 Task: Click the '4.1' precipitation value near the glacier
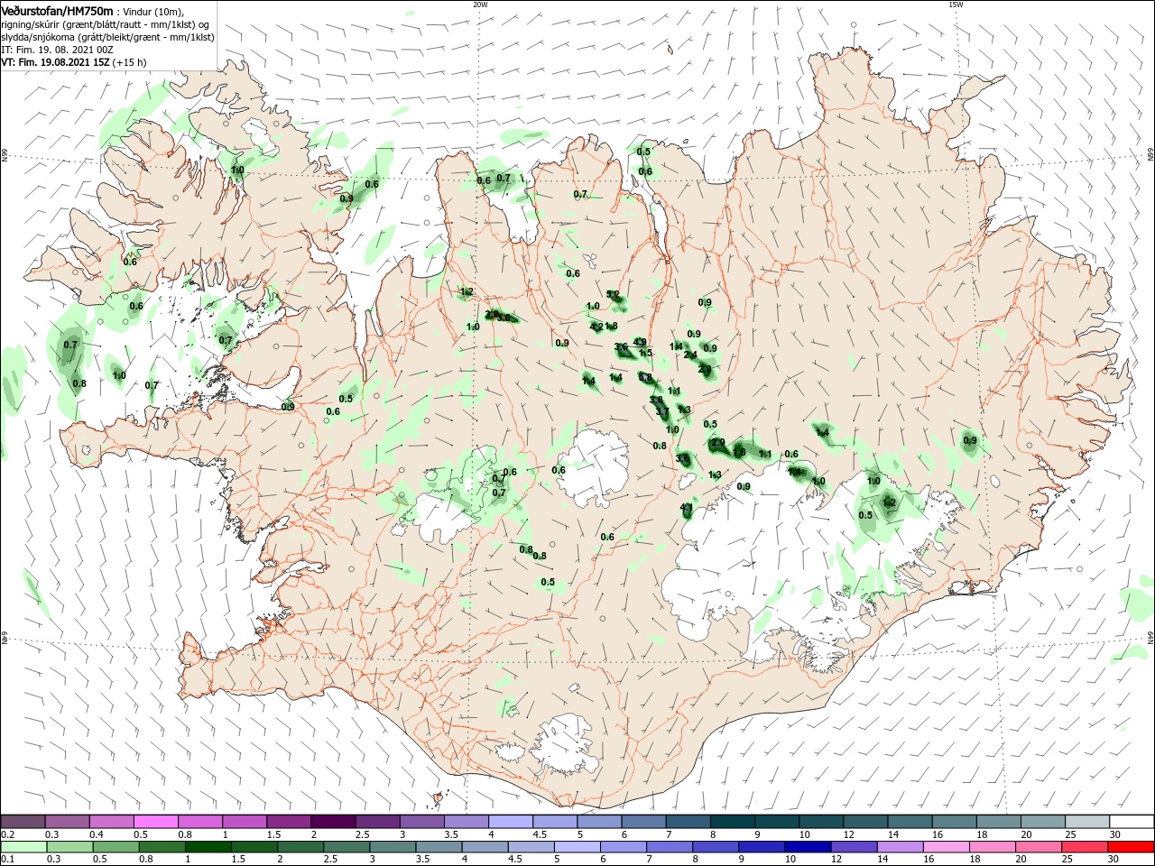point(686,508)
